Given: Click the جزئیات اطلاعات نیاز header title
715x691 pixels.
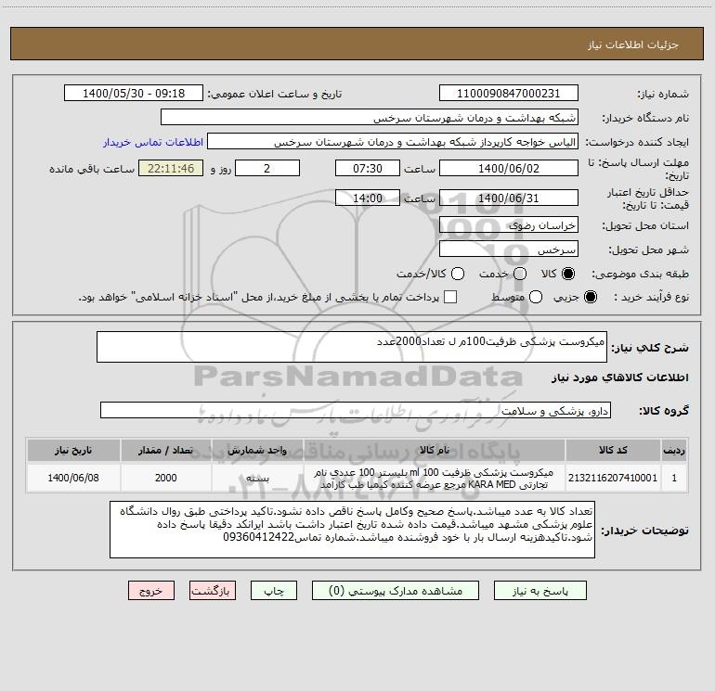Looking at the screenshot, I should coord(632,45).
